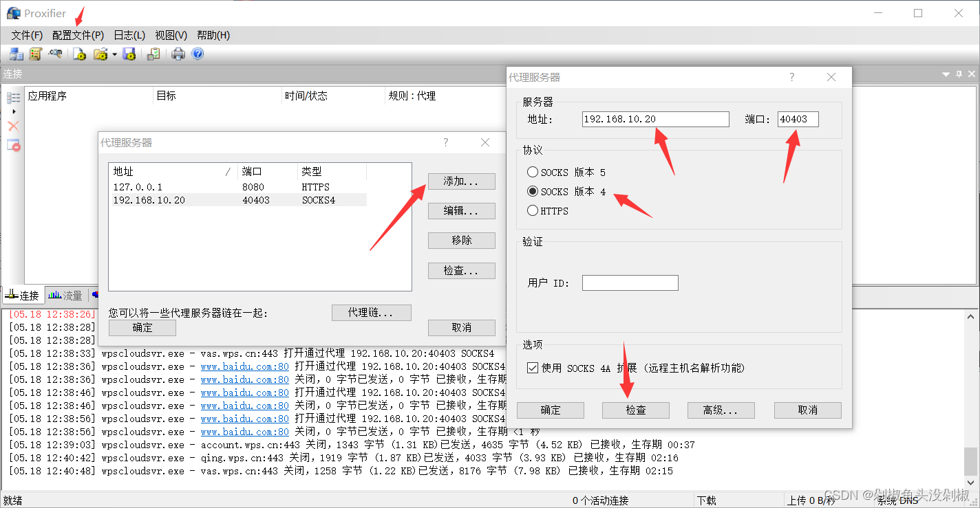Screen dimensions: 980x508
Task: Click 移除 button
Action: pos(462,241)
